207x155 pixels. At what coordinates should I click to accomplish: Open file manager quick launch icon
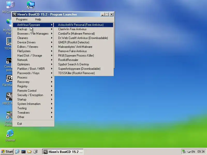pos(29,152)
